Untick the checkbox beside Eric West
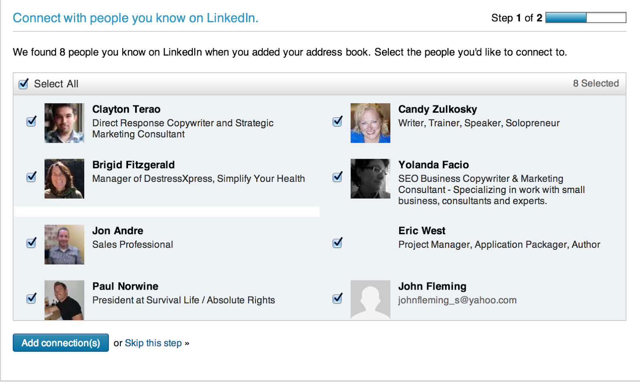The width and height of the screenshot is (640, 382). [x=337, y=243]
